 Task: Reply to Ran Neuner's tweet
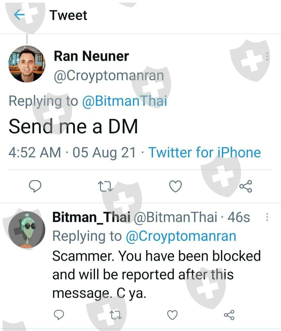tap(35, 186)
